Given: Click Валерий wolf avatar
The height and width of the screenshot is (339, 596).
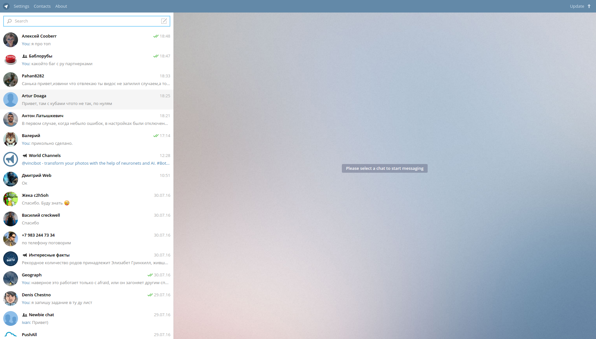Looking at the screenshot, I should tap(11, 139).
